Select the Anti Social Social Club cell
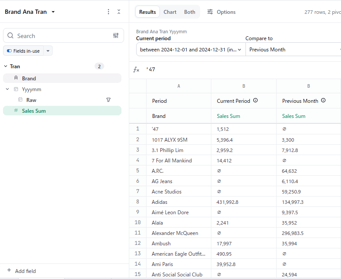The height and width of the screenshot is (279, 341). coord(178,274)
